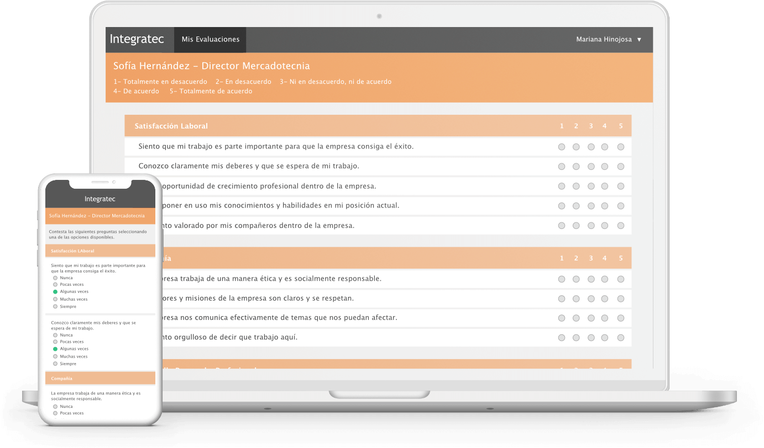The height and width of the screenshot is (448, 764).
Task: Rate 'orgulloso de decir que trabajo aquí' as 3
Action: 591,338
